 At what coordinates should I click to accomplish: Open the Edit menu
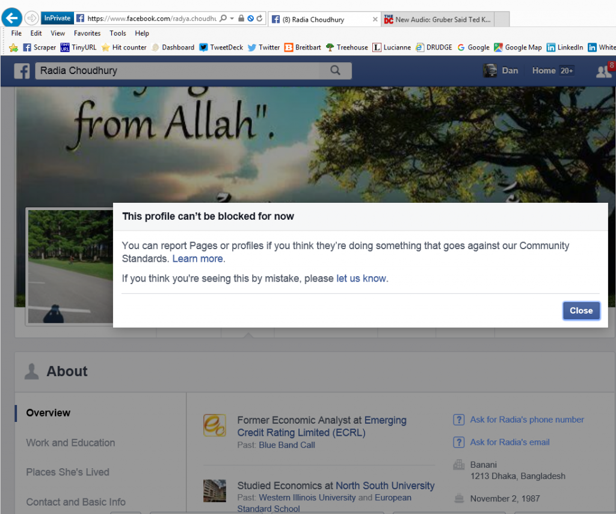click(36, 33)
